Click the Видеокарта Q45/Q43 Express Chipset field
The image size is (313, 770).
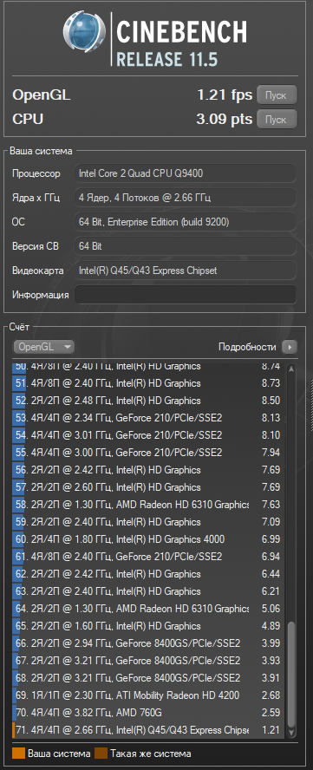[x=186, y=271]
